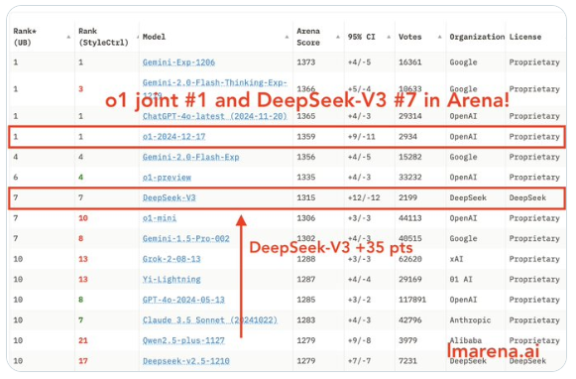This screenshot has height=379, width=576.
Task: Sort by Votes column arrow
Action: pyautogui.click(x=440, y=37)
